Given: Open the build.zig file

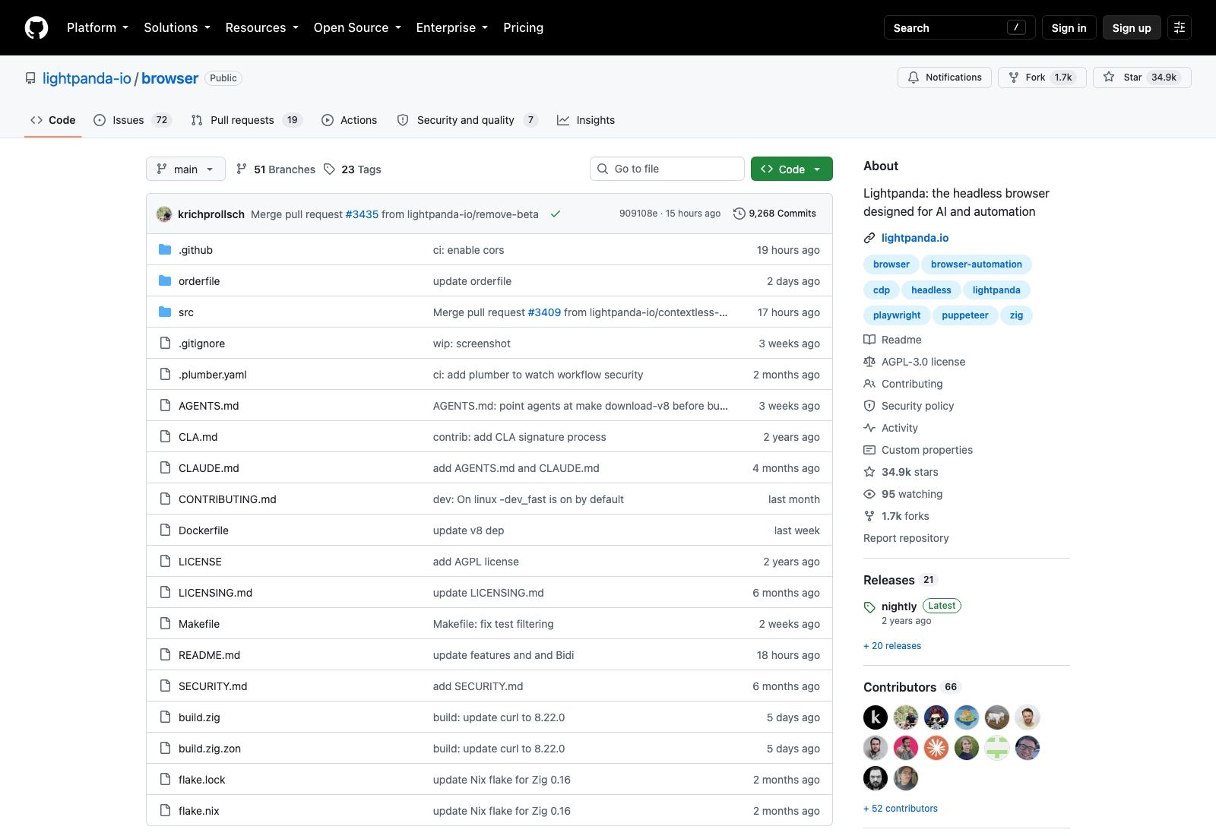Looking at the screenshot, I should [199, 717].
